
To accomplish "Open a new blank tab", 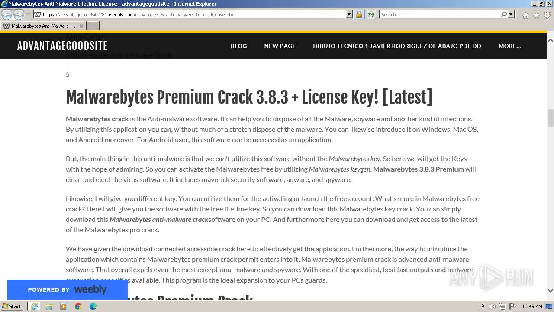I will (93, 26).
